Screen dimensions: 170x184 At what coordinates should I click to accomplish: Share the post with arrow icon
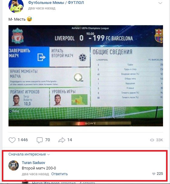pyautogui.click(x=62, y=140)
